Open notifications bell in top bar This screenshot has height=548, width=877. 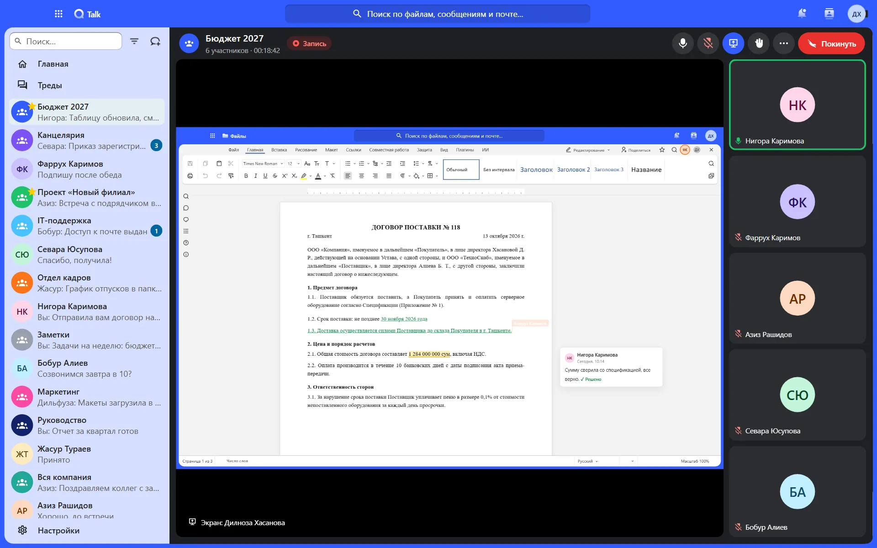[x=802, y=14]
